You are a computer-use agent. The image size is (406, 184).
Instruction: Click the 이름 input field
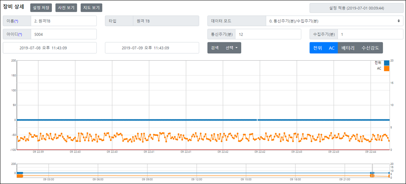[x=64, y=21]
